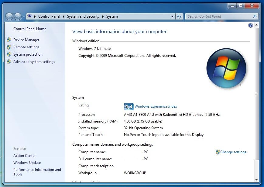The height and width of the screenshot is (187, 264).
Task: Click the computer icon in address bar
Action: pos(30,16)
